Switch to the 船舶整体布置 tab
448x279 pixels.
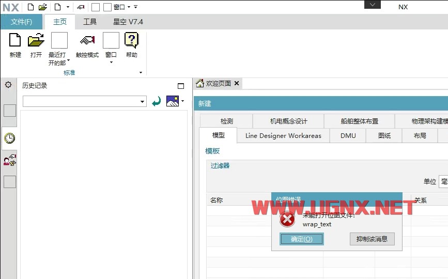coord(360,121)
